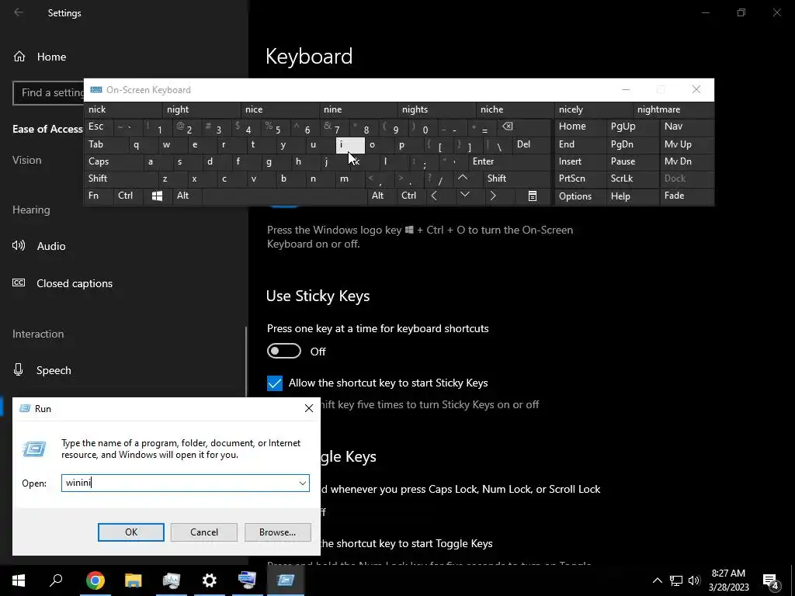Close the On-Screen Keyboard window
This screenshot has width=795, height=596.
coord(696,90)
